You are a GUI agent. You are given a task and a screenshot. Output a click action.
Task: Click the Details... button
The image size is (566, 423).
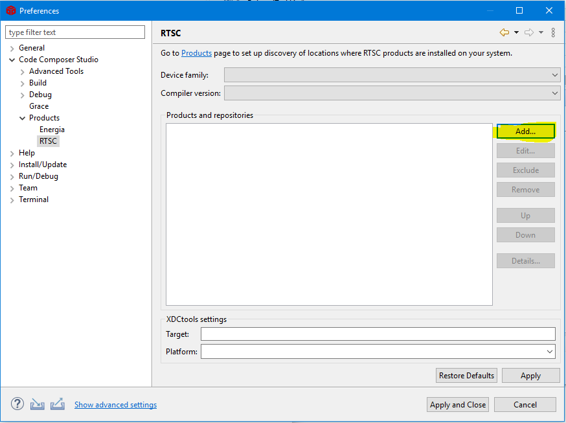tap(526, 261)
